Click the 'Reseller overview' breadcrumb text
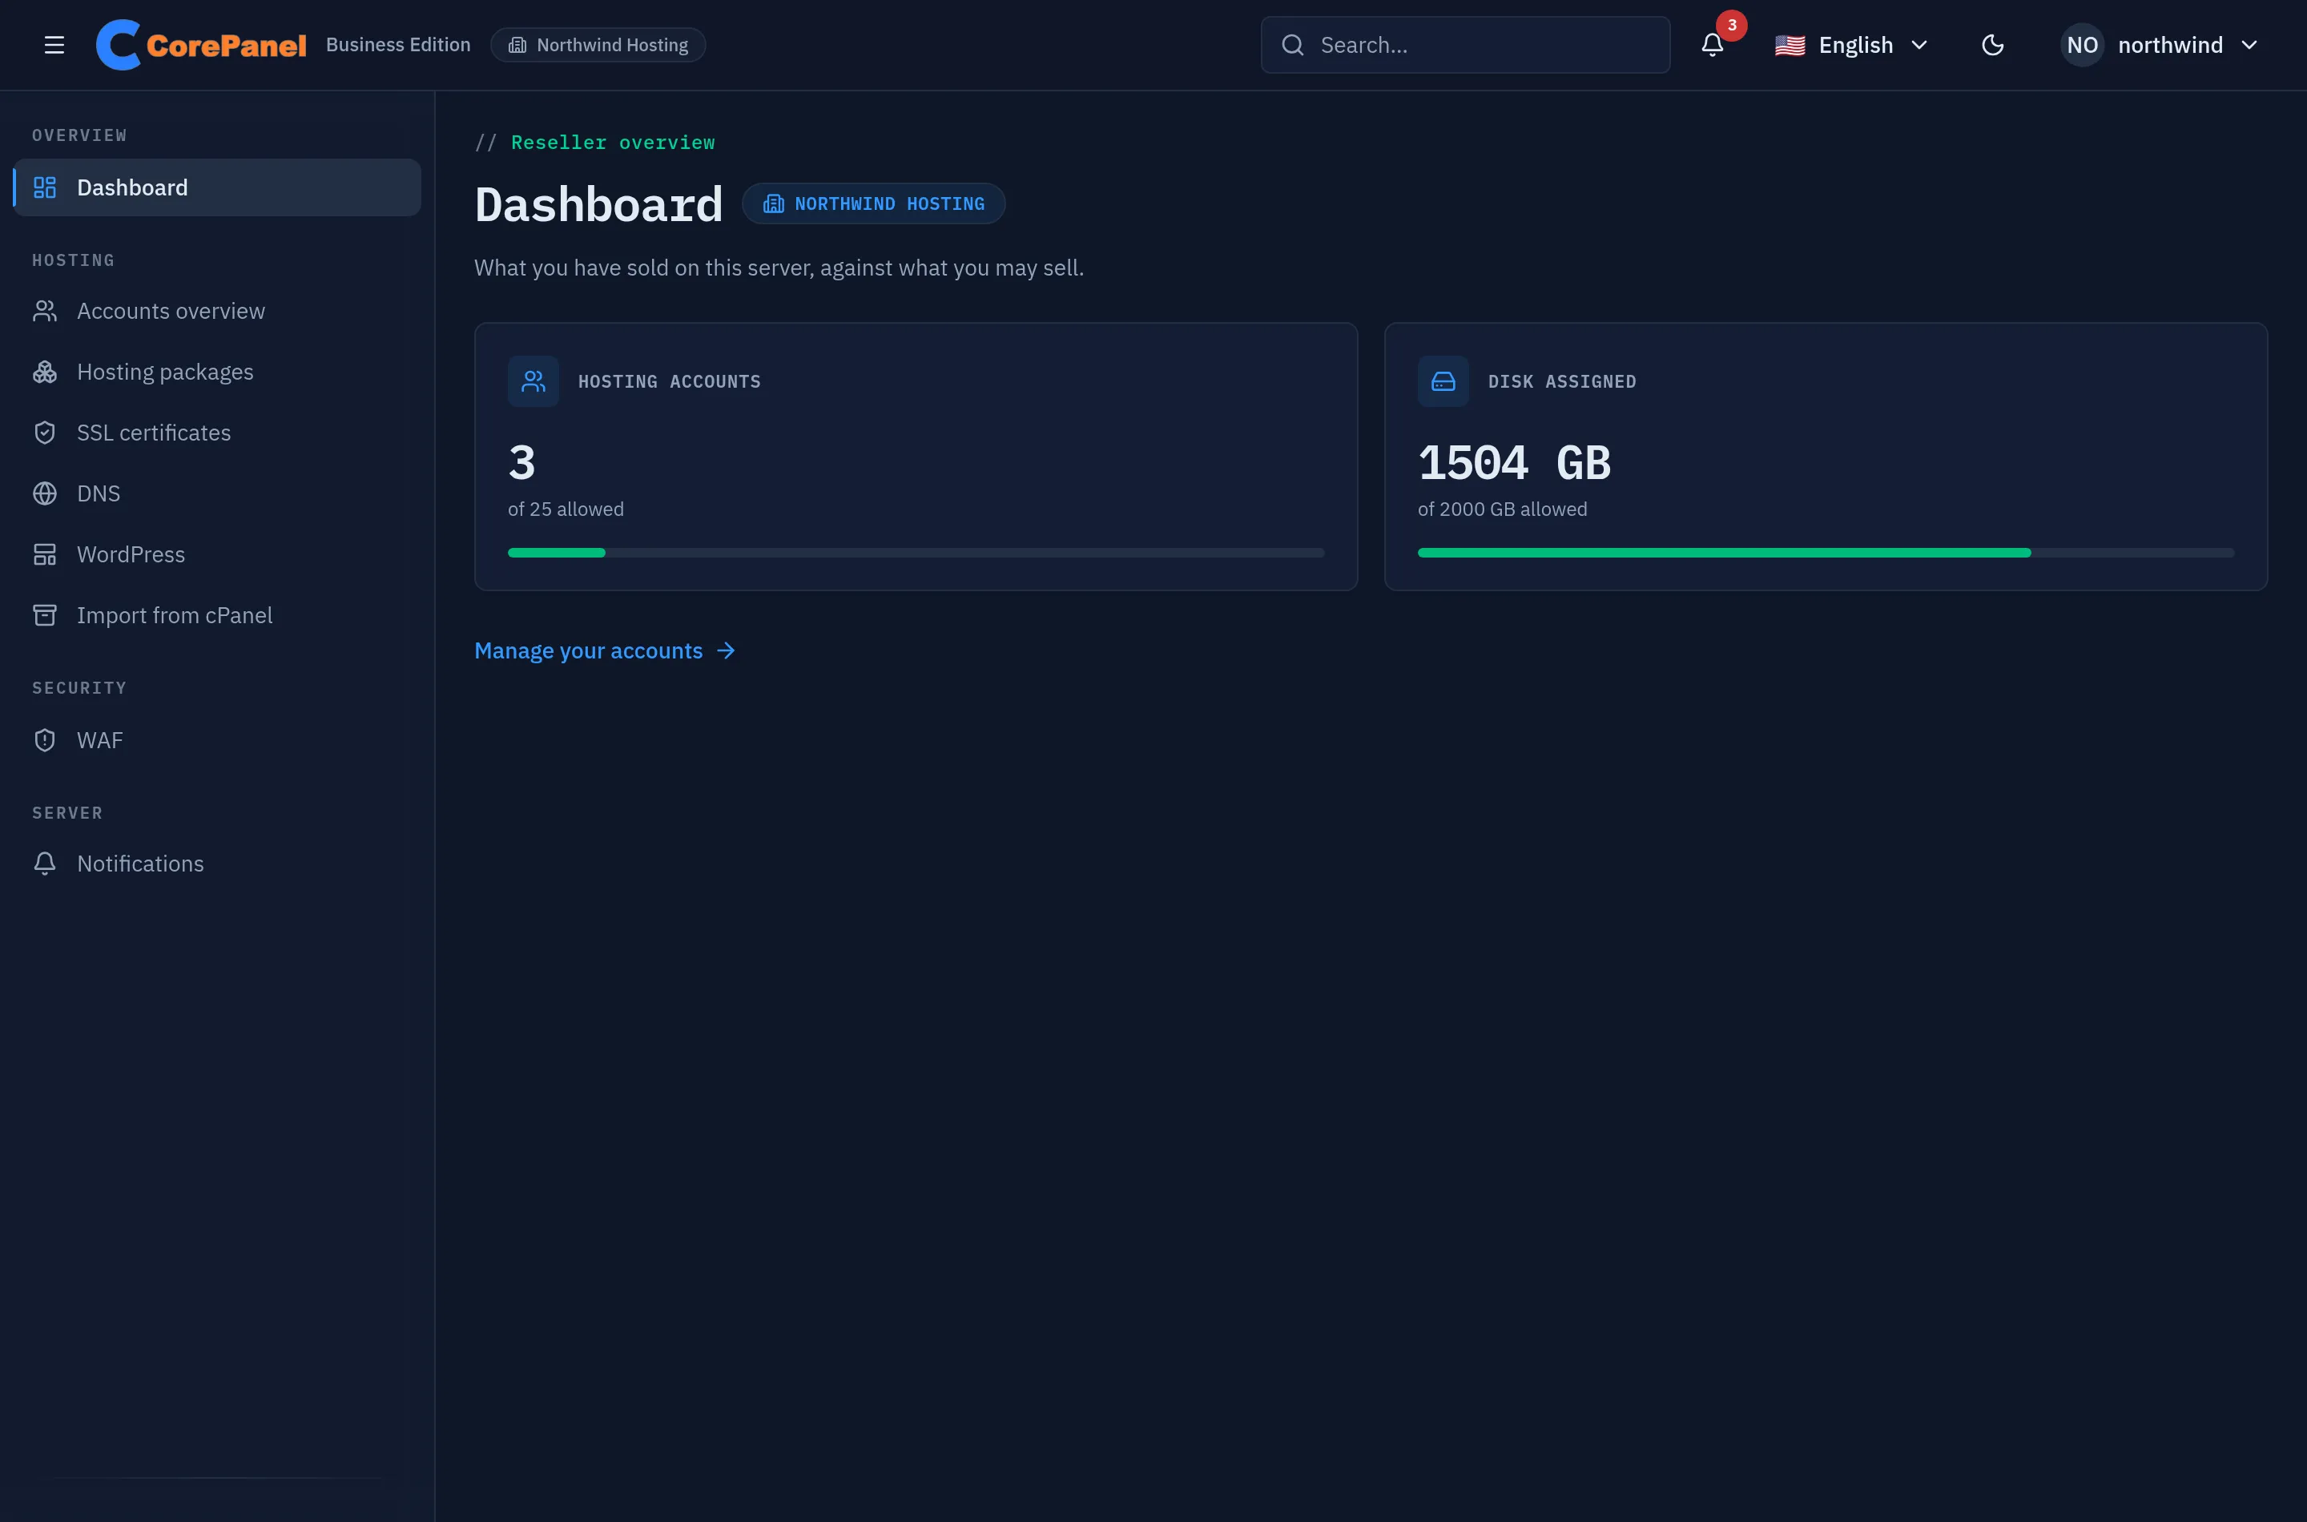This screenshot has width=2307, height=1522. pos(614,143)
